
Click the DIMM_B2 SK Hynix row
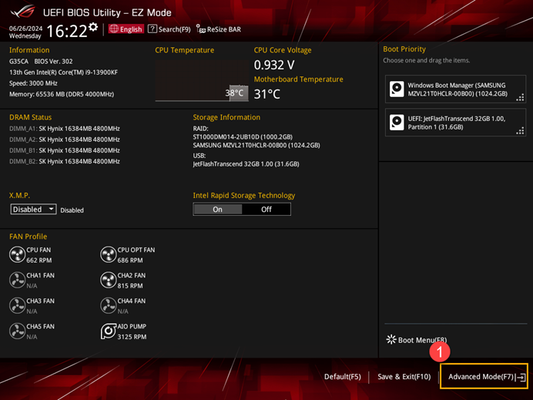65,161
